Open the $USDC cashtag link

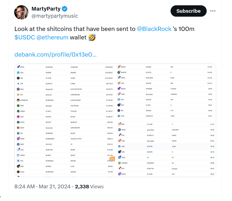(25, 37)
